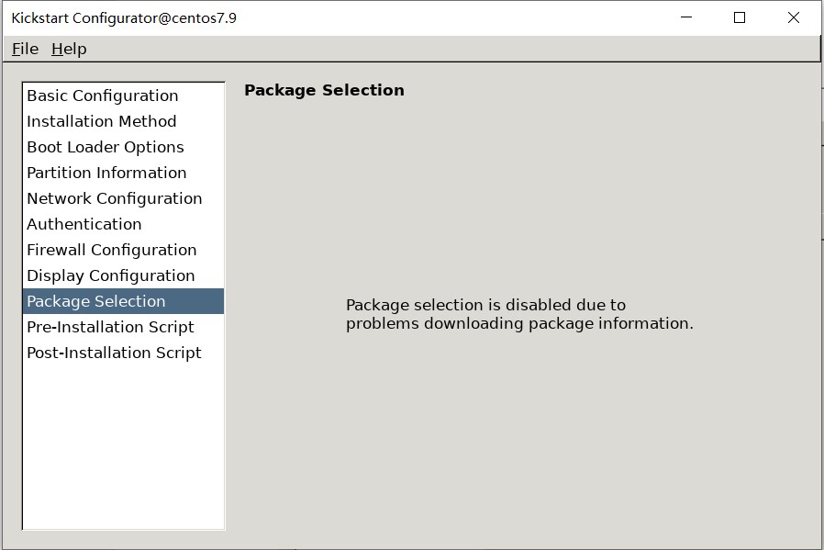
Task: Switch to Partition Information
Action: (106, 173)
